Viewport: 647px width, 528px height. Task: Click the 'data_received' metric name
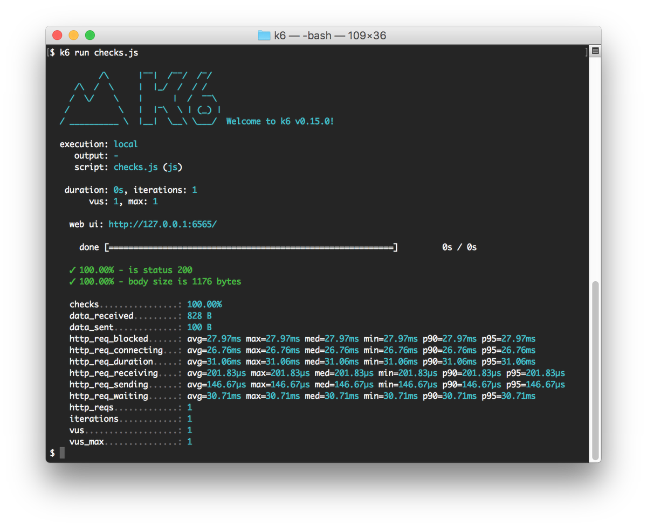pos(101,316)
